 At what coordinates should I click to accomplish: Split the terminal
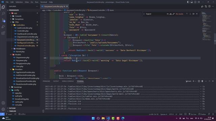(x=199, y=81)
